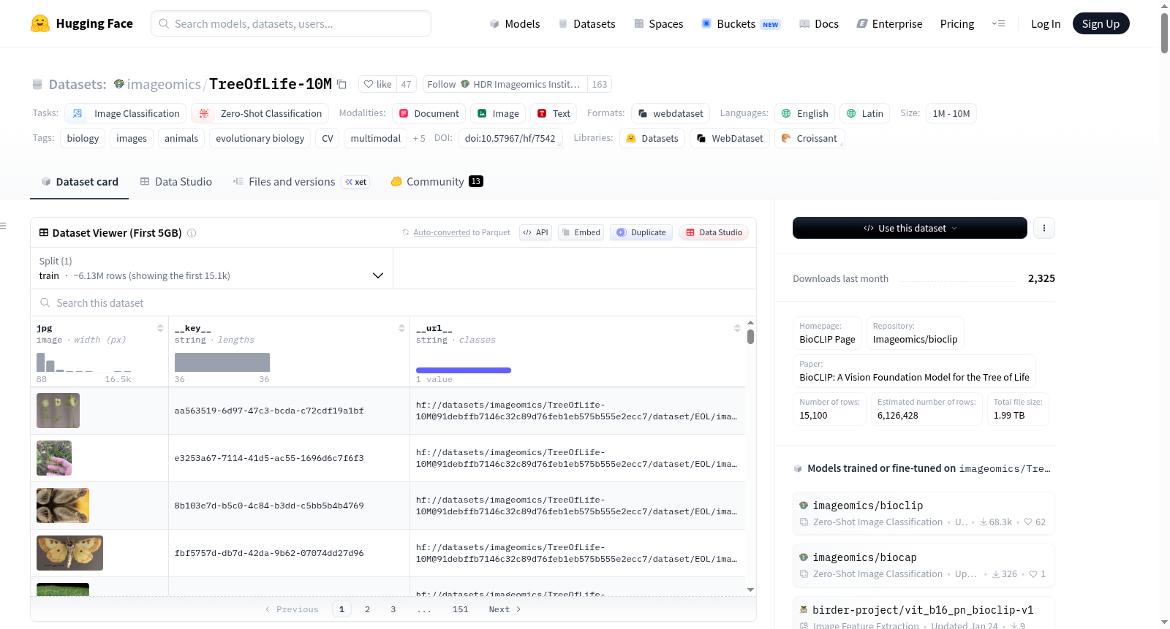
Task: Click the API button in dataset viewer
Action: coord(535,232)
